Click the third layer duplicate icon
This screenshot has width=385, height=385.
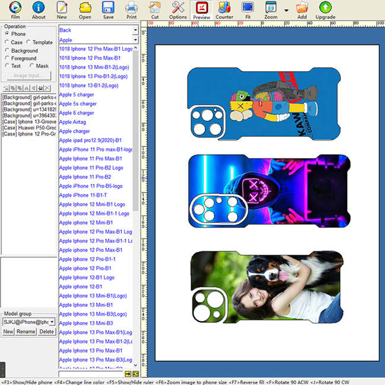[20, 88]
